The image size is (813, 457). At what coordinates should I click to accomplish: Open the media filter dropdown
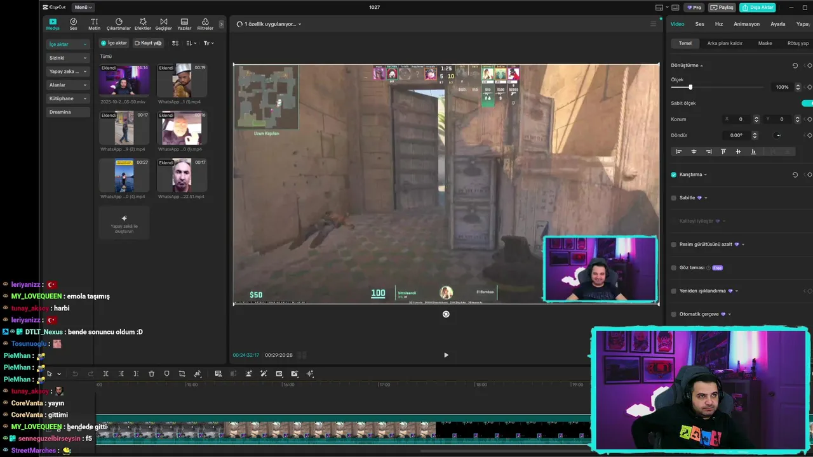(x=208, y=43)
